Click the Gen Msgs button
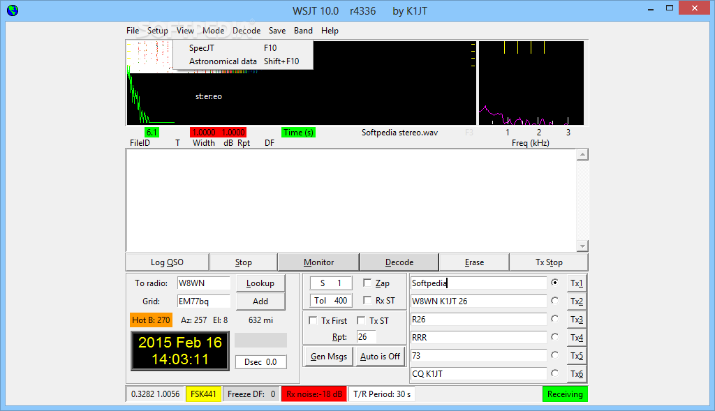The image size is (715, 411). 329,357
